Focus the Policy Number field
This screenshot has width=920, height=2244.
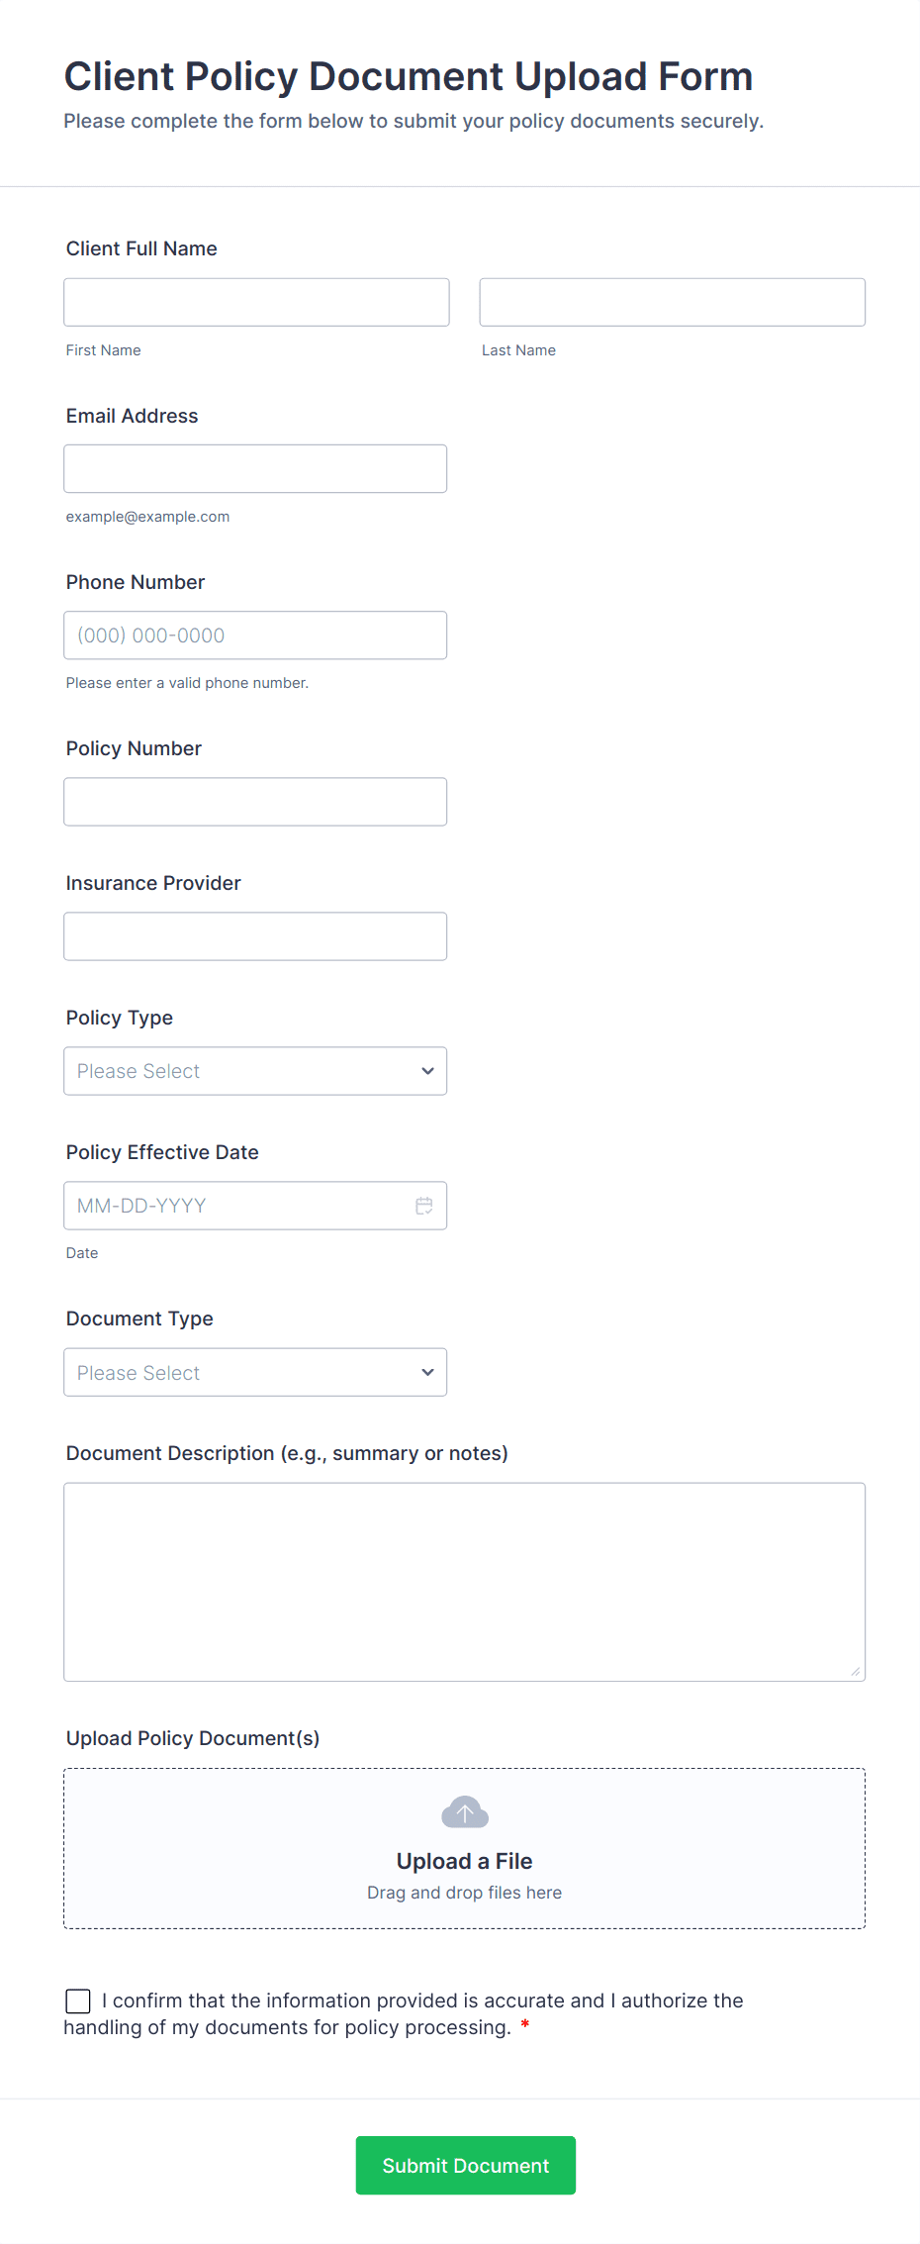(x=255, y=801)
